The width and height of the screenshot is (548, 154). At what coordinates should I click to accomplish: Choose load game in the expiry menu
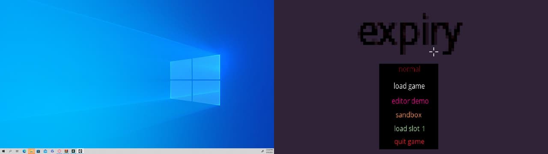coord(409,86)
